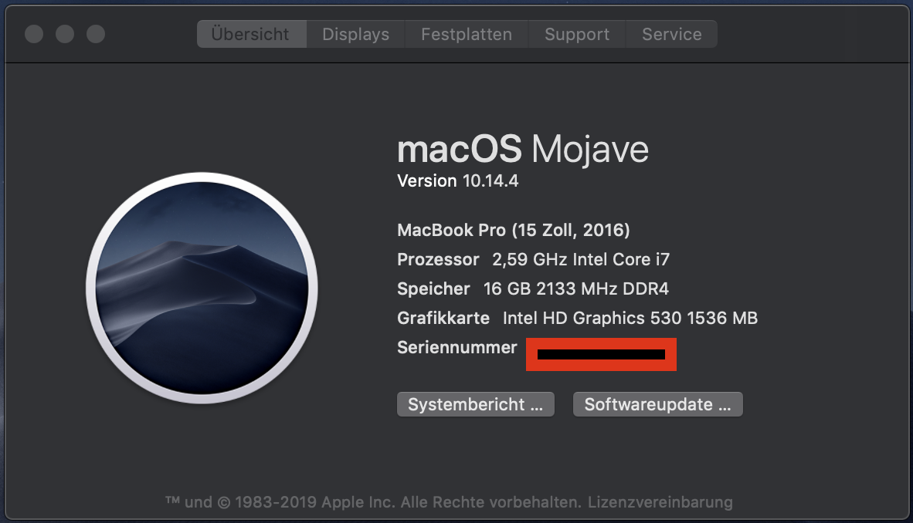Open the Systembericht report button
Screen dimensions: 913x523
click(475, 405)
